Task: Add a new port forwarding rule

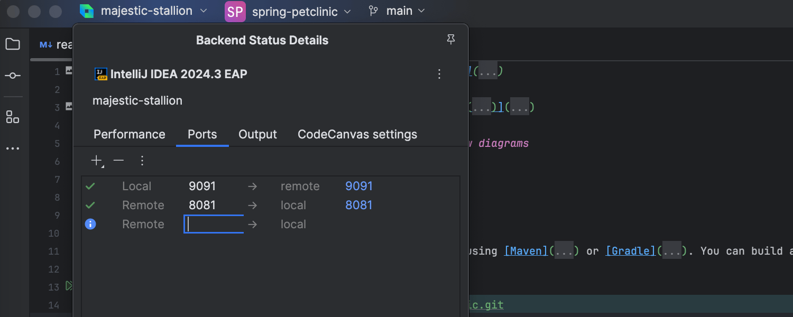Action: pos(97,161)
